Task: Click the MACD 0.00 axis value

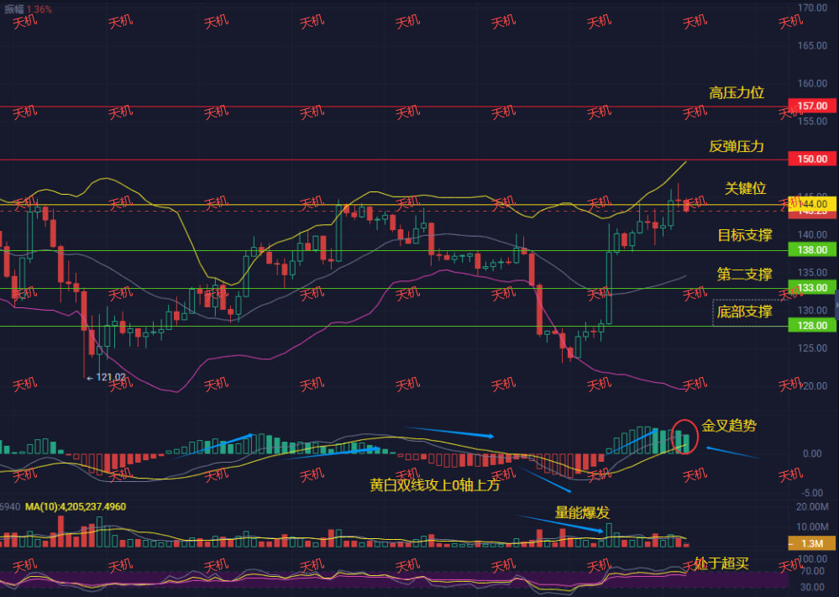Action: point(812,453)
